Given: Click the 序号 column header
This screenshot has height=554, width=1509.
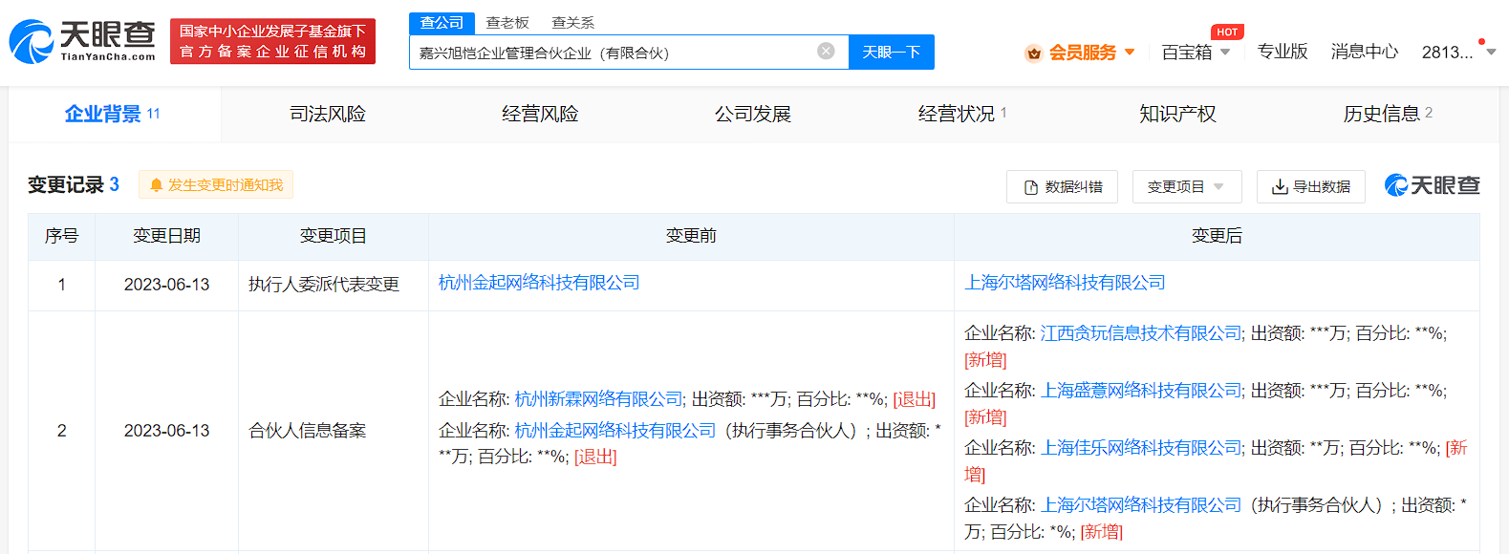Looking at the screenshot, I should tap(62, 236).
